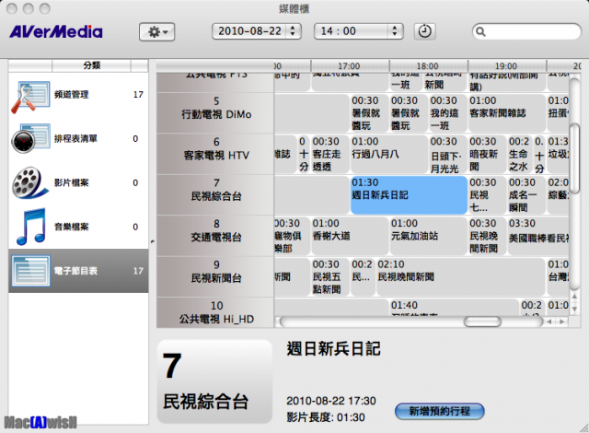Screen dimensions: 589x433
Task: Click the AVerMedia logo
Action: (56, 31)
